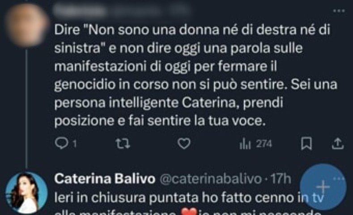Open the more options dots on Caterina's reply
The image size is (353, 215).
point(339,178)
